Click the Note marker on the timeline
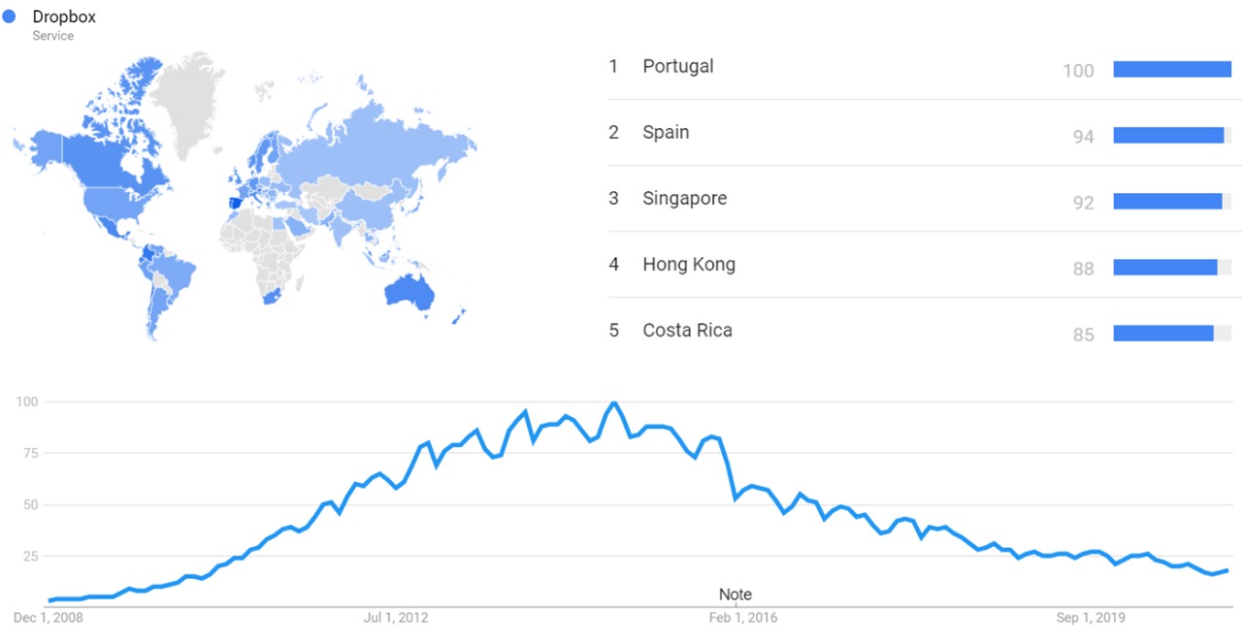Image resolution: width=1242 pixels, height=643 pixels. coord(735,595)
